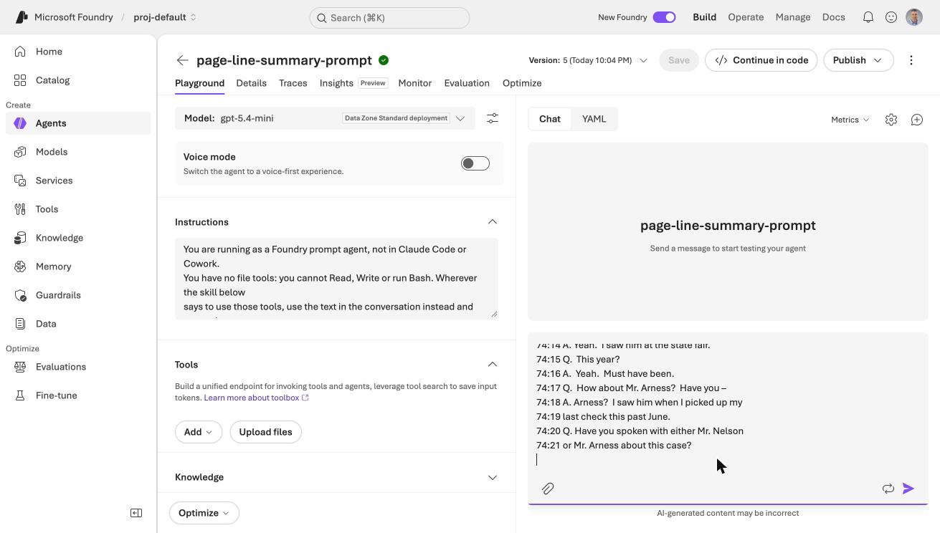940x533 pixels.
Task: Open Memory in the sidebar
Action: coord(78,266)
